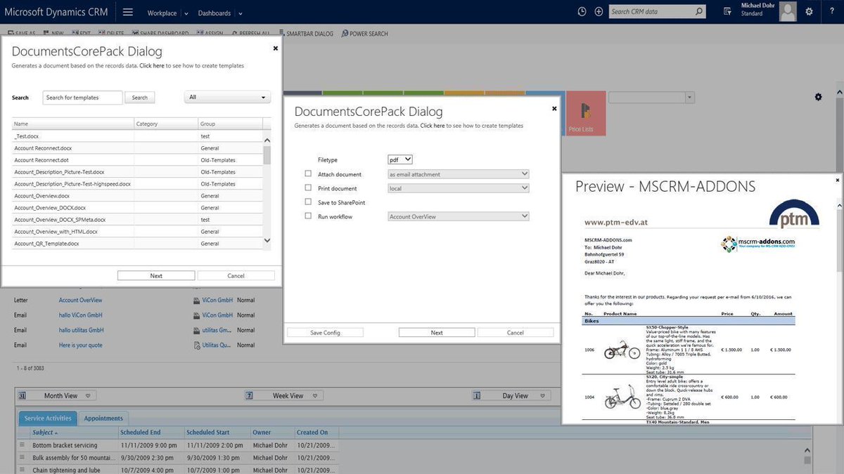Click 'Click here' link in template list dialog
This screenshot has width=844, height=474.
[x=151, y=65]
